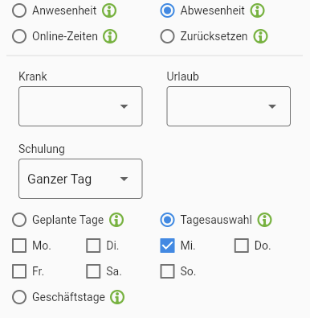Open info icon next to Zurücksetzen

(x=260, y=36)
